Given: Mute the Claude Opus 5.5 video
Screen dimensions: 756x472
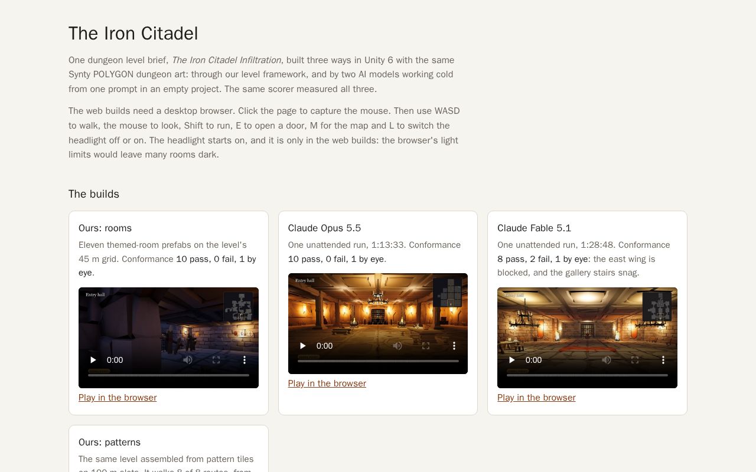Looking at the screenshot, I should point(397,346).
